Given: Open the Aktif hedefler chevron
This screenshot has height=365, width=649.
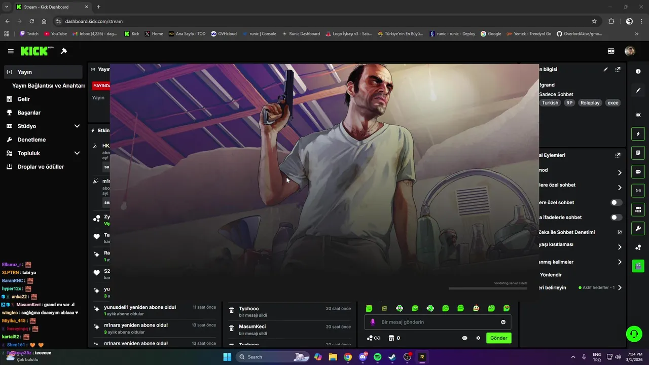Looking at the screenshot, I should tap(619, 287).
